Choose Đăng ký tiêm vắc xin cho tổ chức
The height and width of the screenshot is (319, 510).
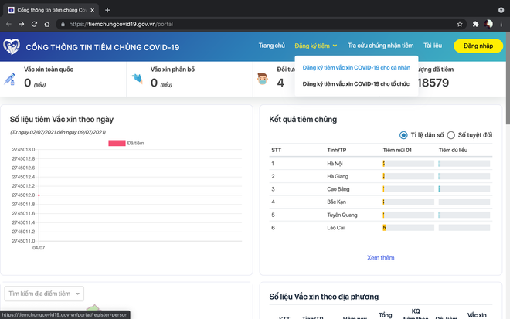pyautogui.click(x=355, y=83)
